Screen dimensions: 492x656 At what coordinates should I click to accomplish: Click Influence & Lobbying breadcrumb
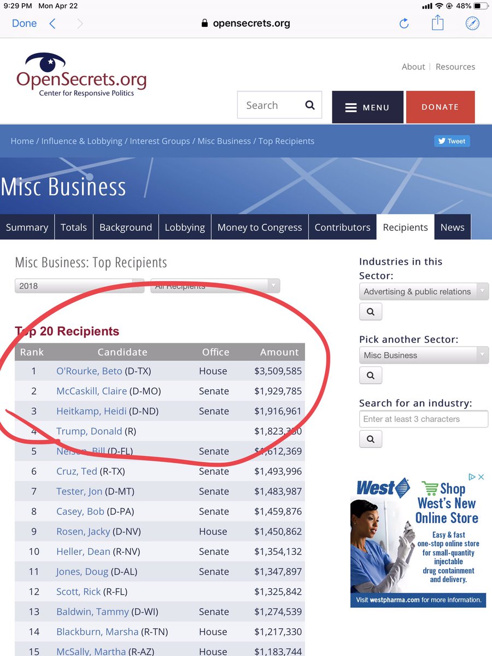click(x=82, y=141)
